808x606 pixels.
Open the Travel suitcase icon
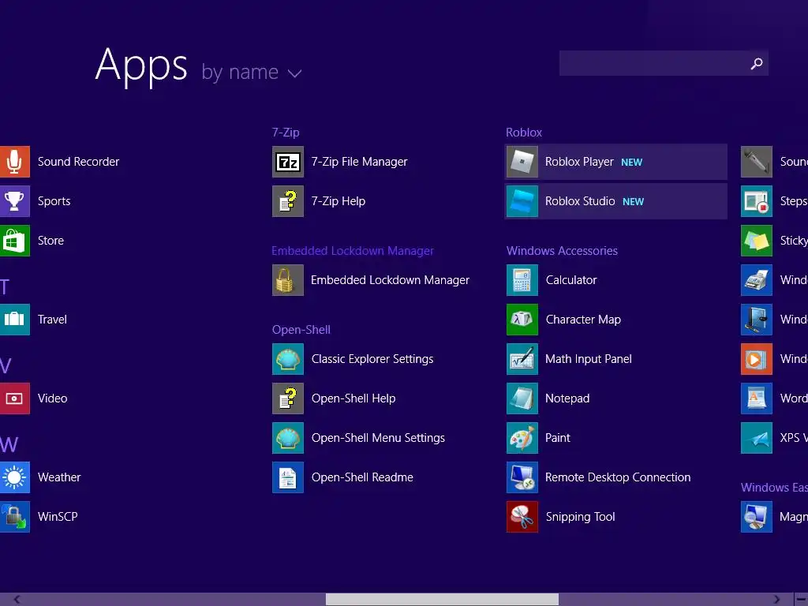[14, 320]
